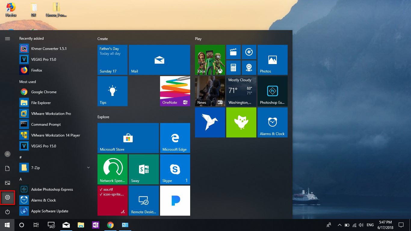
Task: Open Photoshop Express from the tile
Action: pos(272,91)
